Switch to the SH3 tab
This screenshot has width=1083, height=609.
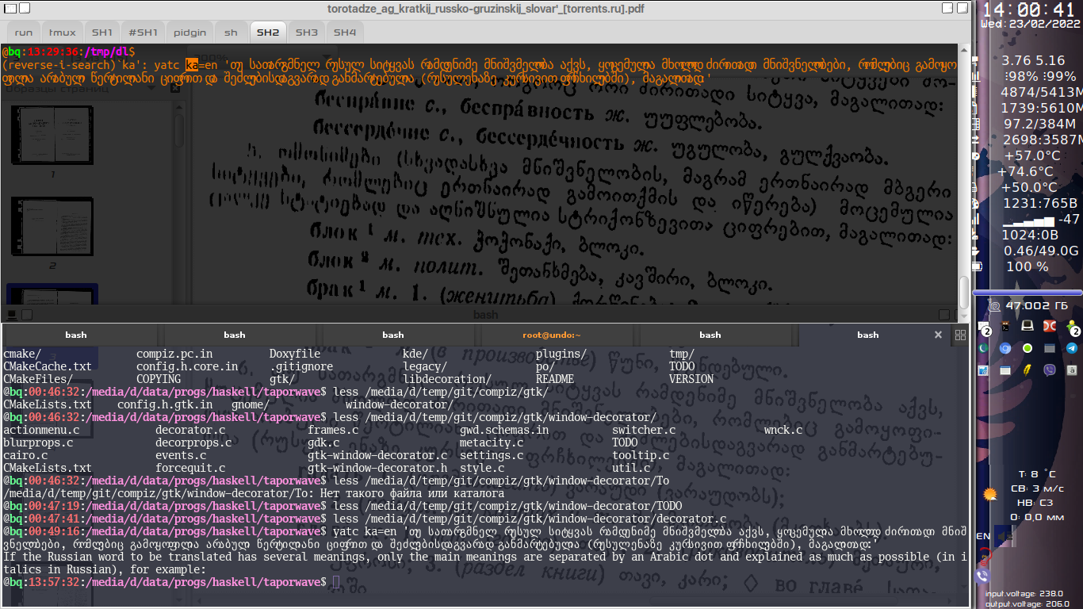[307, 33]
